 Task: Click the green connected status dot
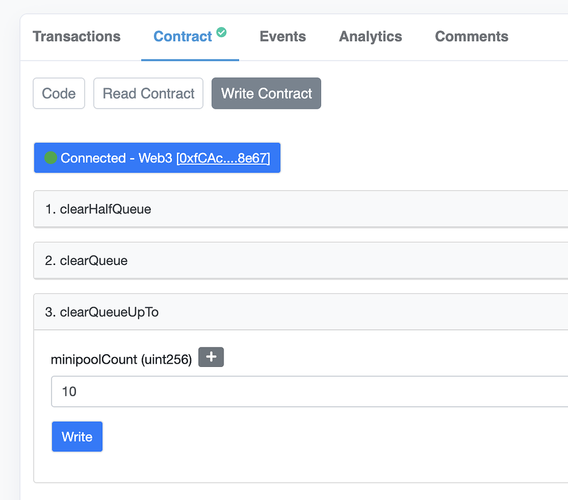(50, 157)
